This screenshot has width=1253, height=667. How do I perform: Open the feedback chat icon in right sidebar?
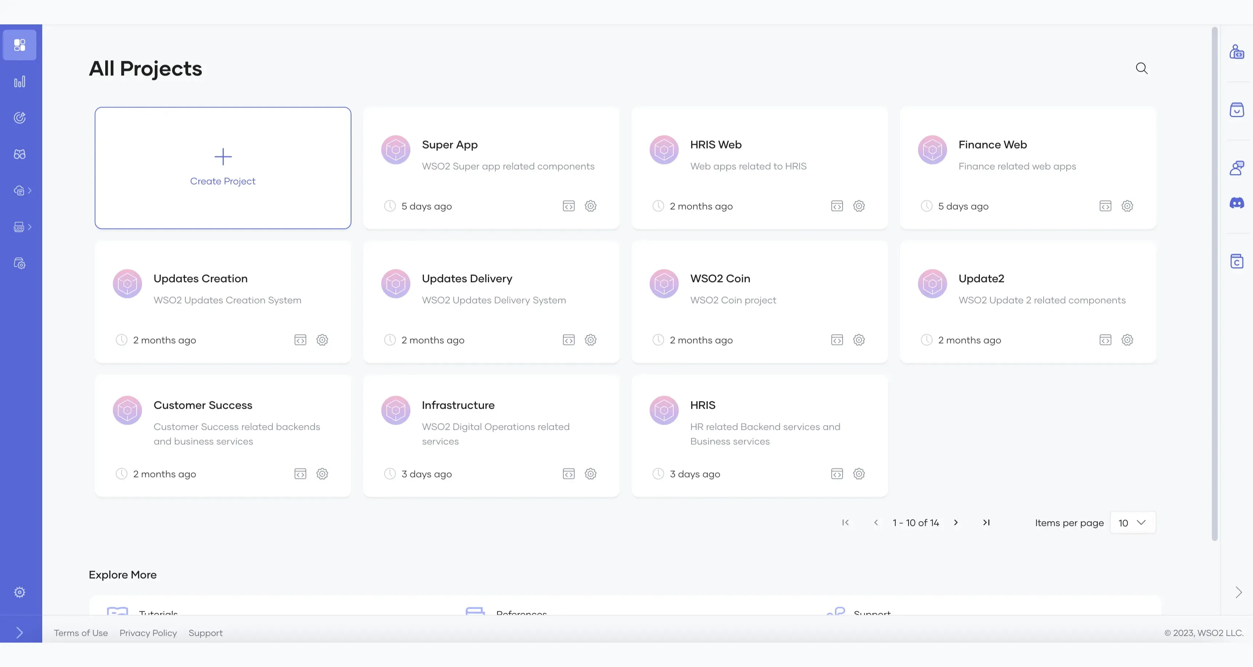tap(1236, 167)
